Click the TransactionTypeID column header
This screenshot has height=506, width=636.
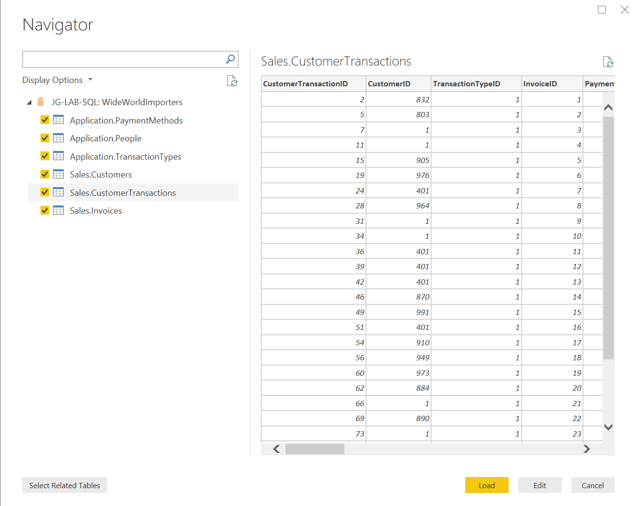tap(476, 83)
